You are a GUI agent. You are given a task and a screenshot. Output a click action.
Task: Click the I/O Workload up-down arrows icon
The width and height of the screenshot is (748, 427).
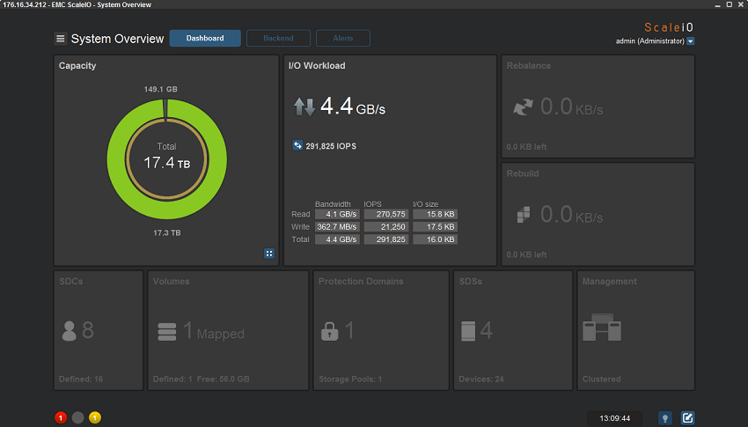304,107
